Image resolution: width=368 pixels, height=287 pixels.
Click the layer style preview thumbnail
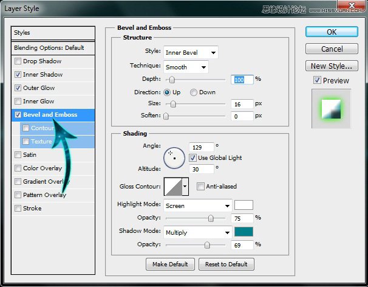tap(331, 108)
